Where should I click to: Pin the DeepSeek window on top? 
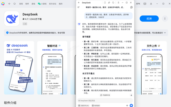pos(109,3)
